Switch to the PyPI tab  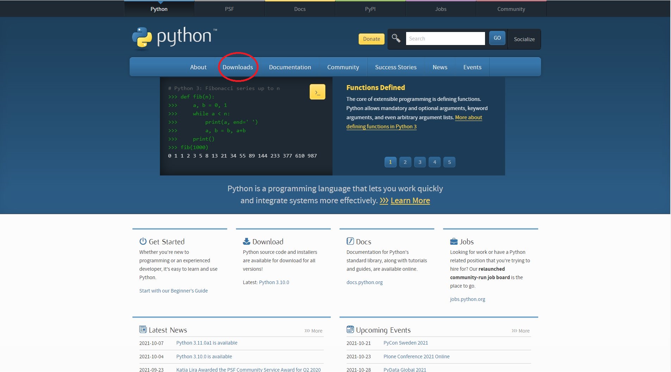click(x=370, y=8)
